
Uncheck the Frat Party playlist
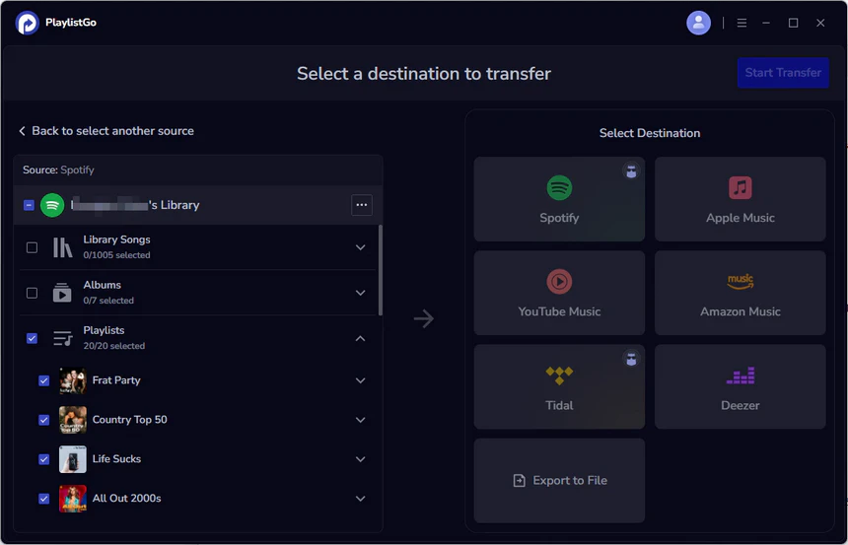43,380
